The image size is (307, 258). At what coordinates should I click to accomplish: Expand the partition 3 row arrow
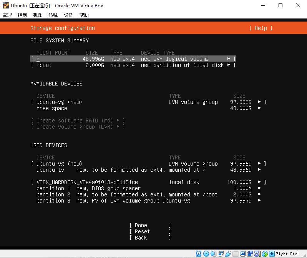point(259,201)
